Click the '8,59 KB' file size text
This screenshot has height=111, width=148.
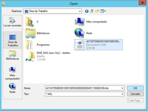pyautogui.click(x=90, y=48)
